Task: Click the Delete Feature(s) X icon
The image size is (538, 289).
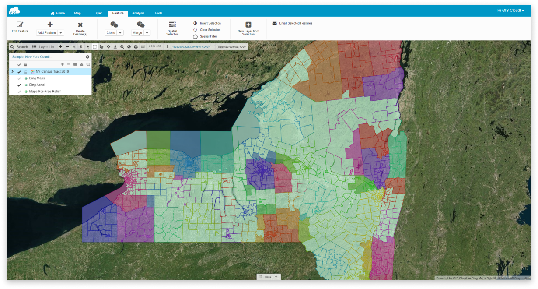Action: point(80,25)
